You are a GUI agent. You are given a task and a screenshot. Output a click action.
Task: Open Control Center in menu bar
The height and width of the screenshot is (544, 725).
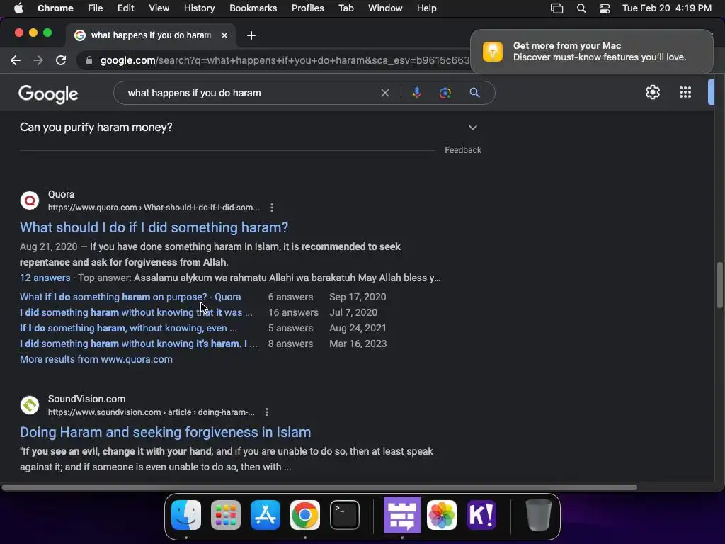(x=605, y=8)
